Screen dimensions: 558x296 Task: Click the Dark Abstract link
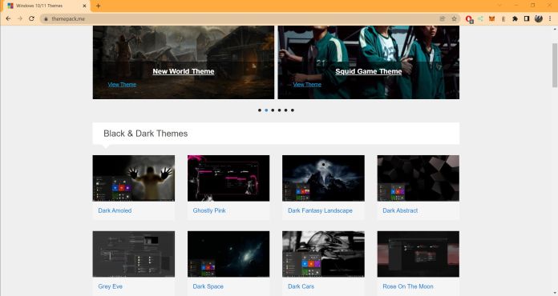[x=400, y=210]
